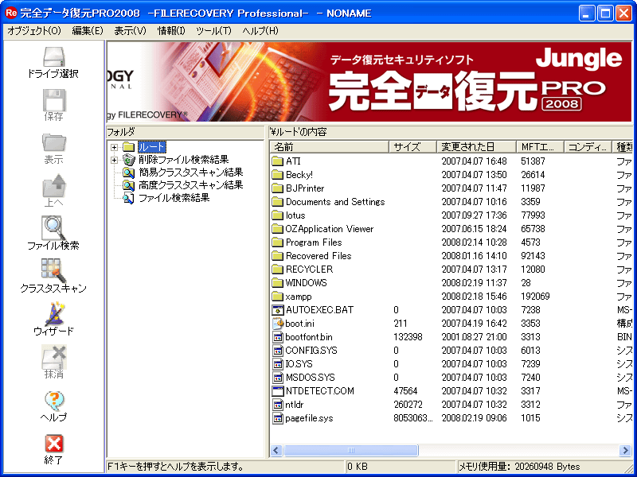Open the ツール(T) menu
Viewport: 637px width, 477px height.
(x=213, y=31)
